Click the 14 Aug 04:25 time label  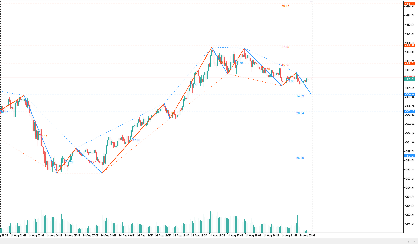pos(54,235)
